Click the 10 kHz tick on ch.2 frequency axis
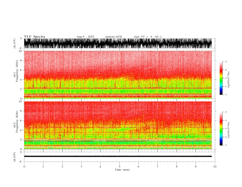This screenshot has height=187, width=242. coord(20,101)
